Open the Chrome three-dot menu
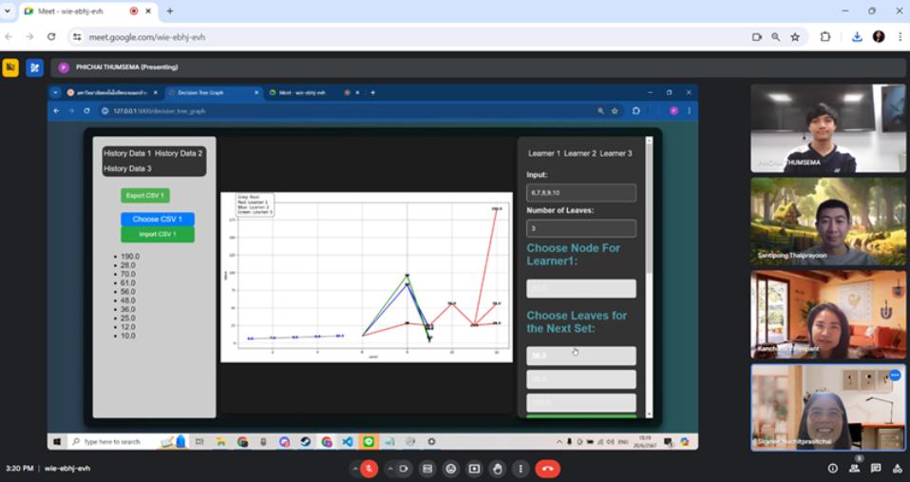The height and width of the screenshot is (482, 910). 899,37
